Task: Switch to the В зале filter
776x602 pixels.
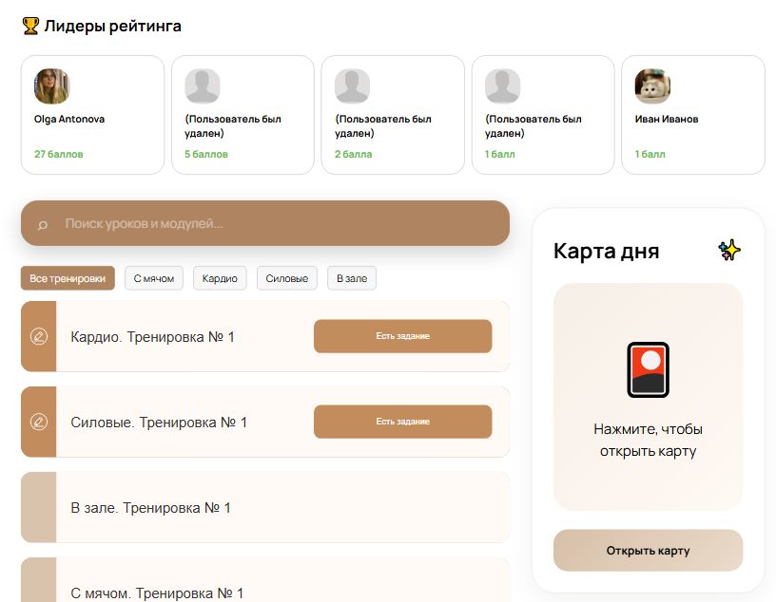Action: click(x=352, y=278)
